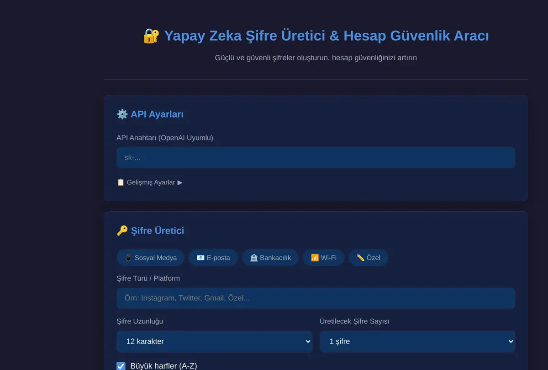Click the 'Üretilecek Şifre Sayısı' label

354,321
